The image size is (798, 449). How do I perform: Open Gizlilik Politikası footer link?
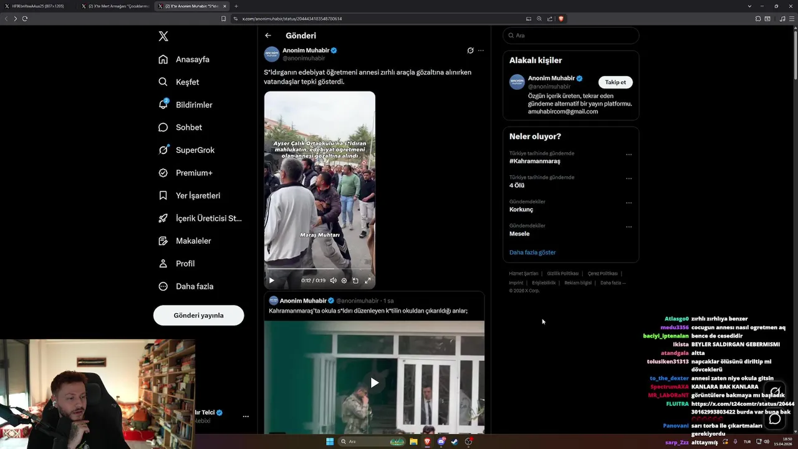coord(563,274)
